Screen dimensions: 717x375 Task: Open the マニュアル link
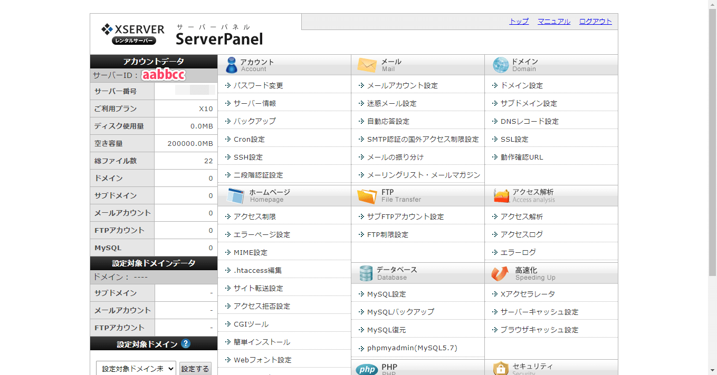pos(554,22)
